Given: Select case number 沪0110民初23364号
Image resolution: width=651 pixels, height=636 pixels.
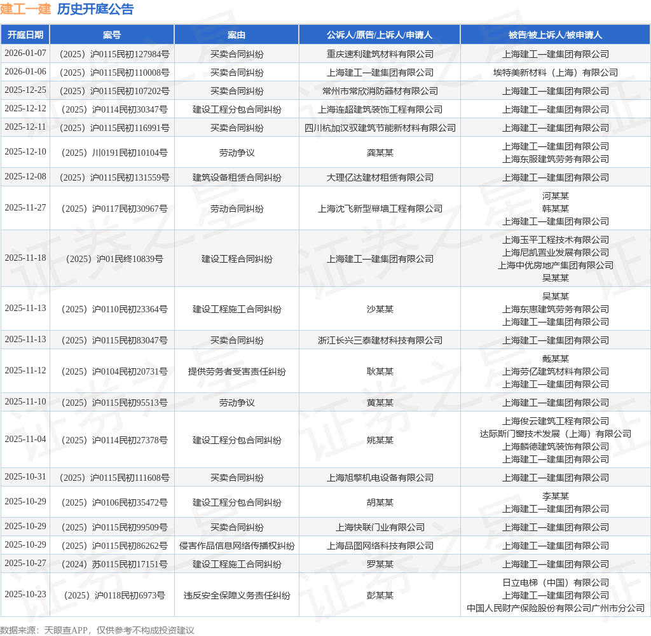Looking at the screenshot, I should point(114,309).
